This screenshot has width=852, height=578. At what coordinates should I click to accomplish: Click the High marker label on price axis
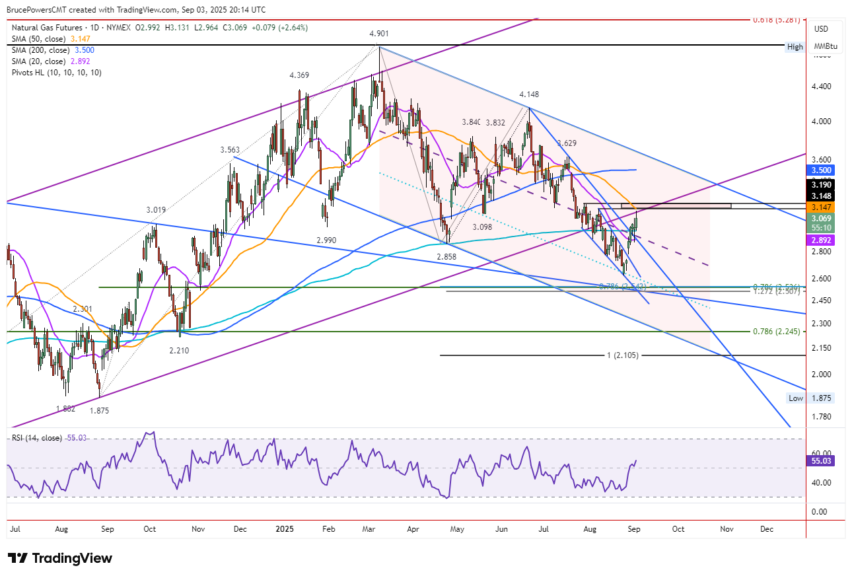click(795, 47)
